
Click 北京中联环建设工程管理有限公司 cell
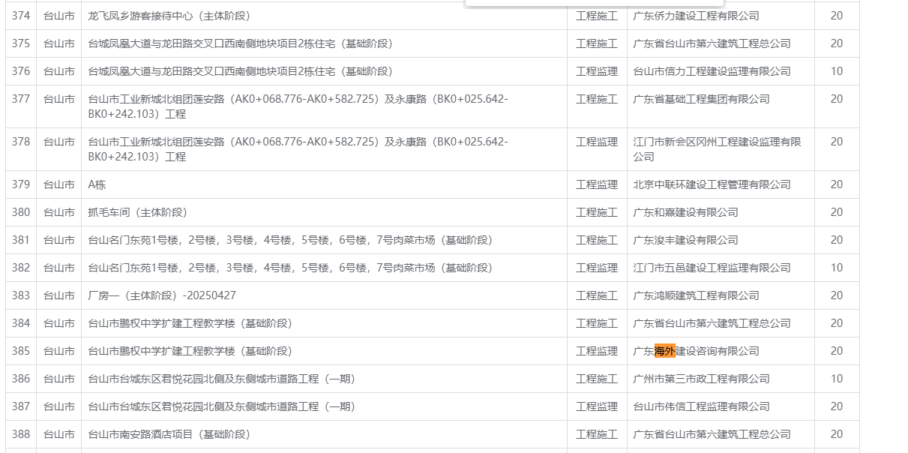(x=712, y=184)
